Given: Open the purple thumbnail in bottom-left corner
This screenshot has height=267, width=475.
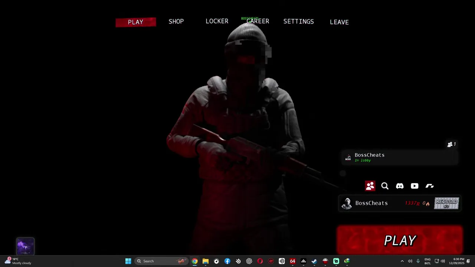Looking at the screenshot, I should click(x=25, y=246).
